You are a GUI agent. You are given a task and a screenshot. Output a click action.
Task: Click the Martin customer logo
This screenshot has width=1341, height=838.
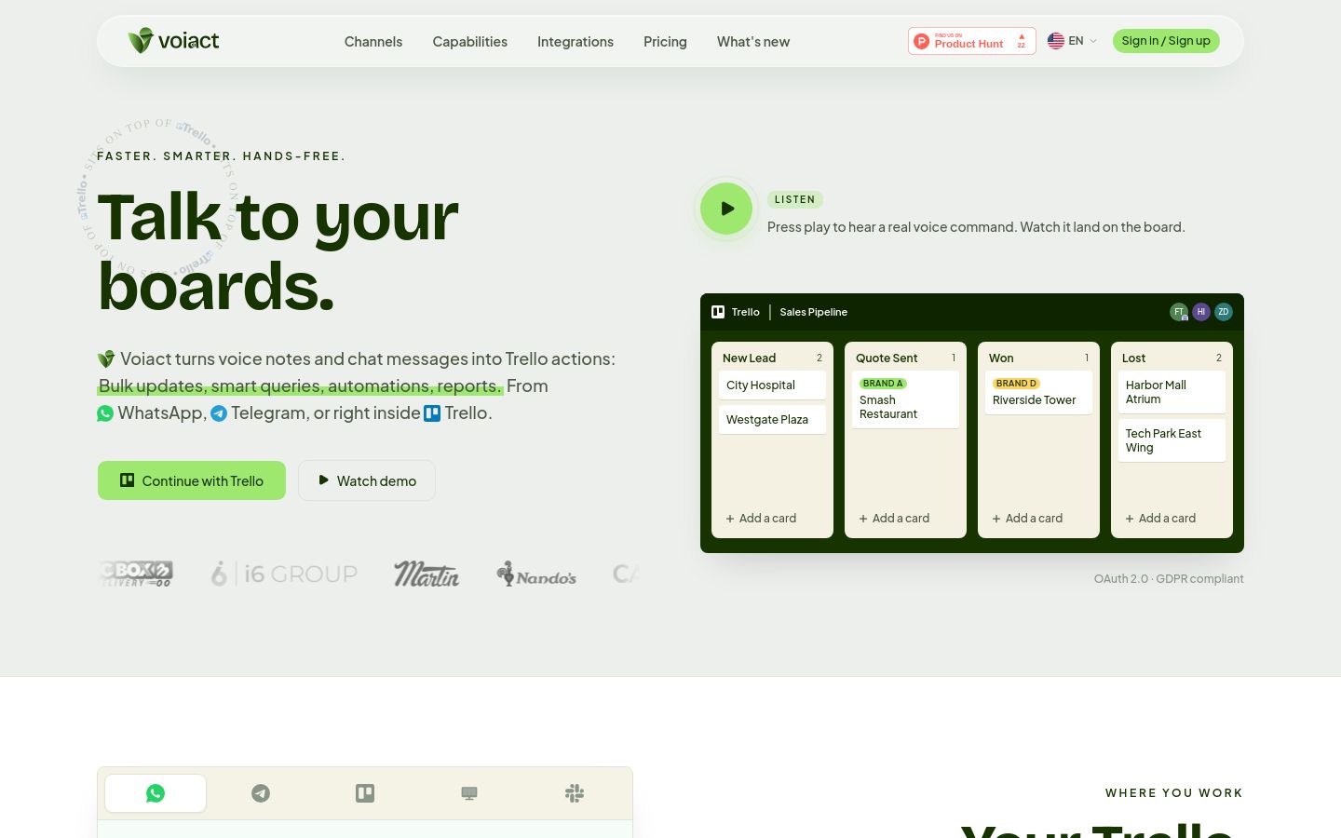[427, 574]
